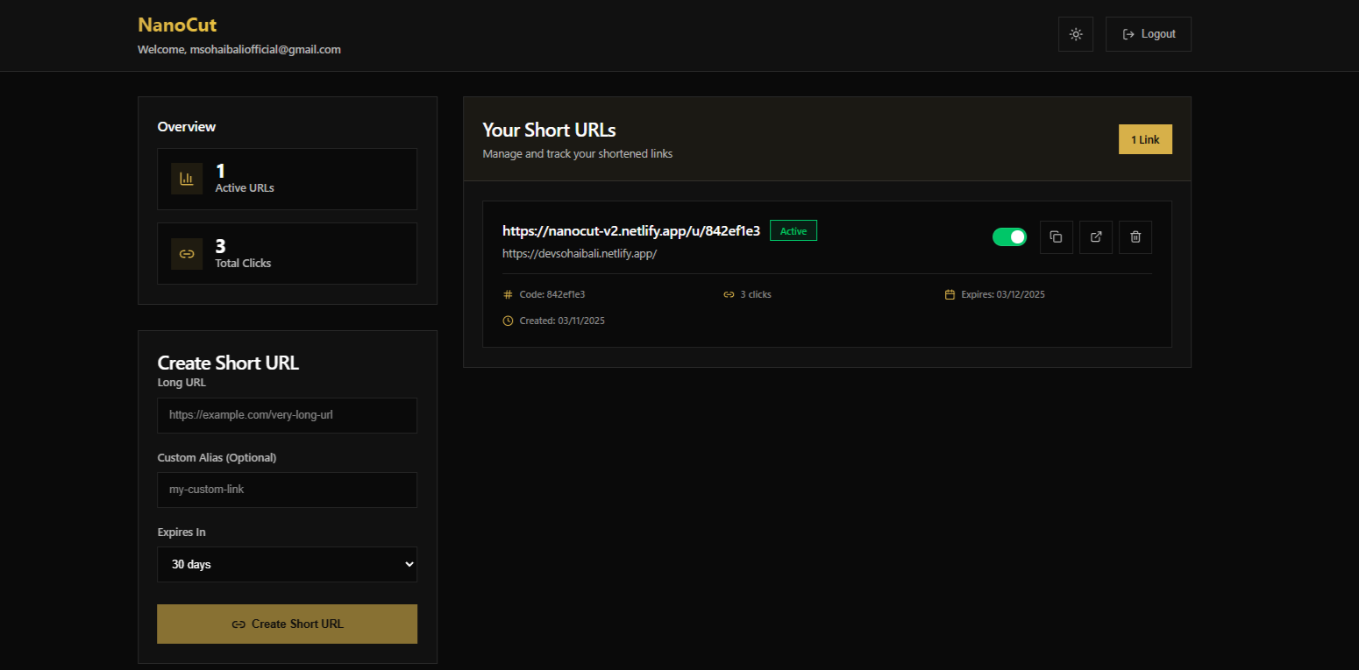Click the "Your Short URLs" heading

[x=549, y=130]
